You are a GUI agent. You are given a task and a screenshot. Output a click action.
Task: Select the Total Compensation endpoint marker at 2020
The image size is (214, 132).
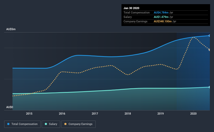[210, 36]
